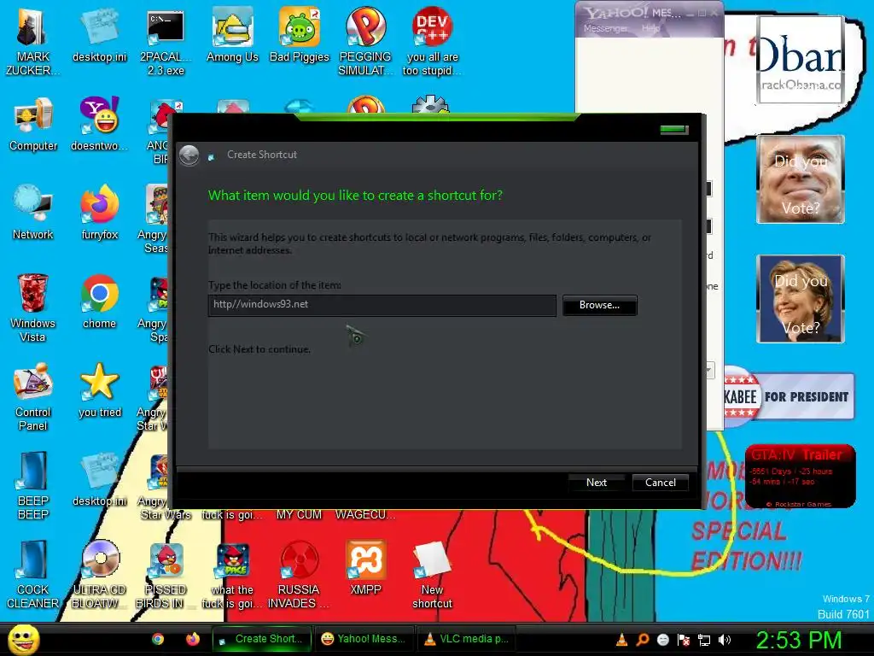
Task: Open the Control Panel desktop icon
Action: pyautogui.click(x=33, y=396)
